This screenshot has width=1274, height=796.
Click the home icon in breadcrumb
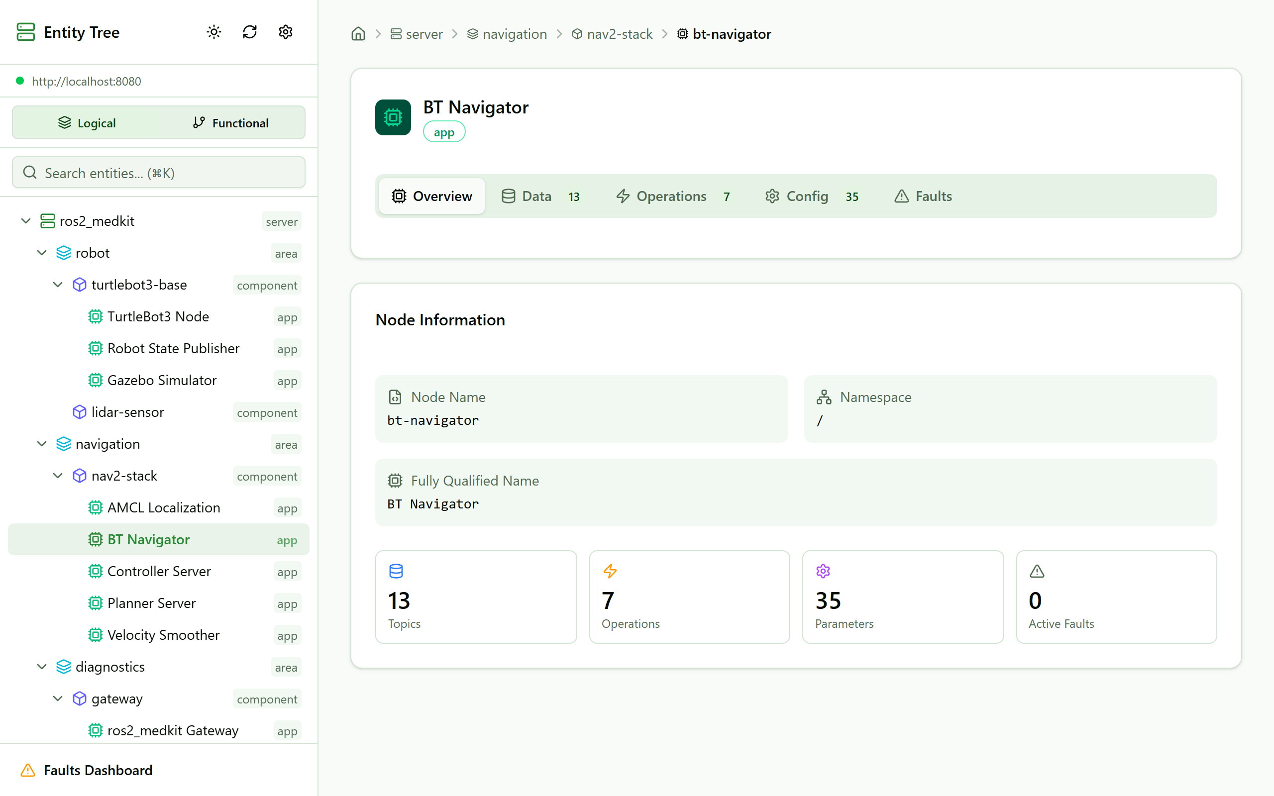(x=358, y=34)
